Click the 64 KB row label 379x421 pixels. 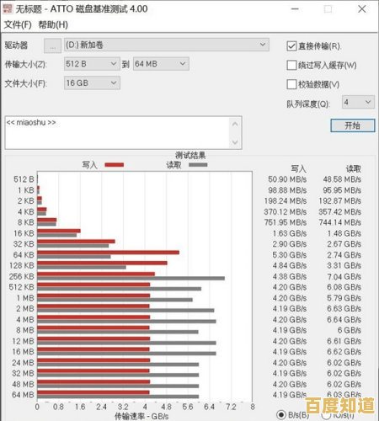24,255
